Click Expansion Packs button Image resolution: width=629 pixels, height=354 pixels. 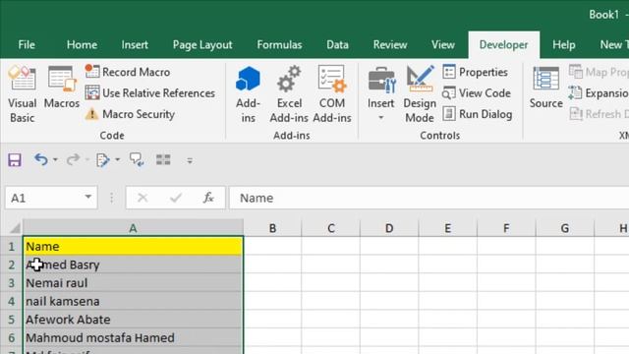coord(599,93)
